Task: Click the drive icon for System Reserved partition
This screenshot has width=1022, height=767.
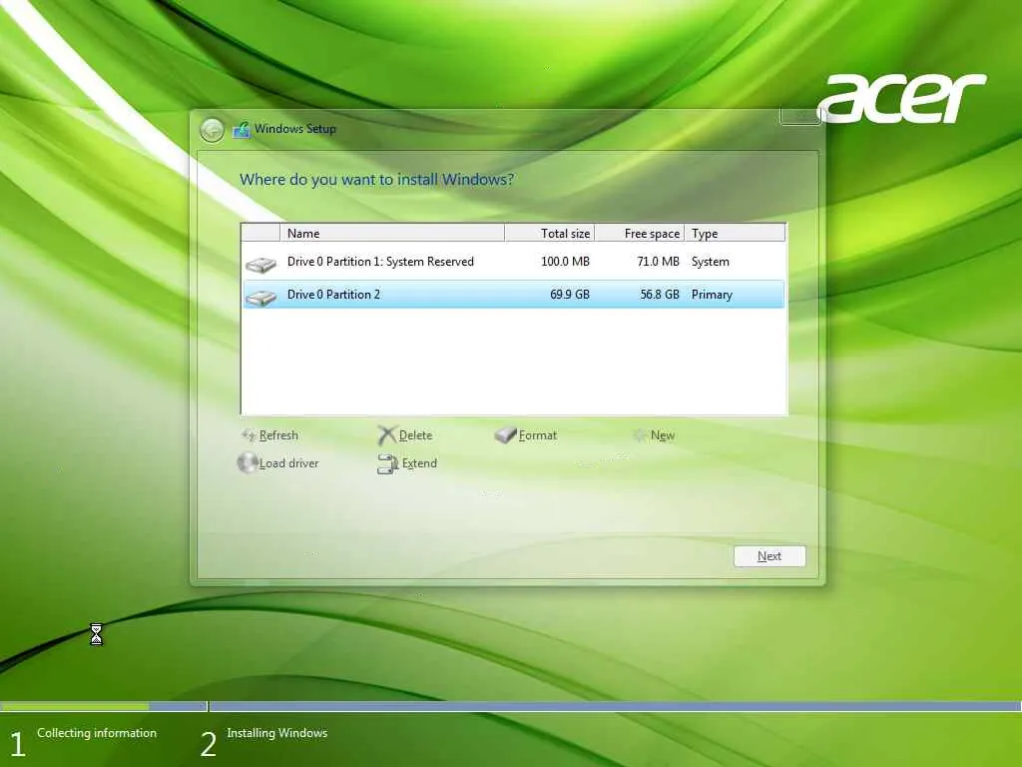Action: click(260, 264)
